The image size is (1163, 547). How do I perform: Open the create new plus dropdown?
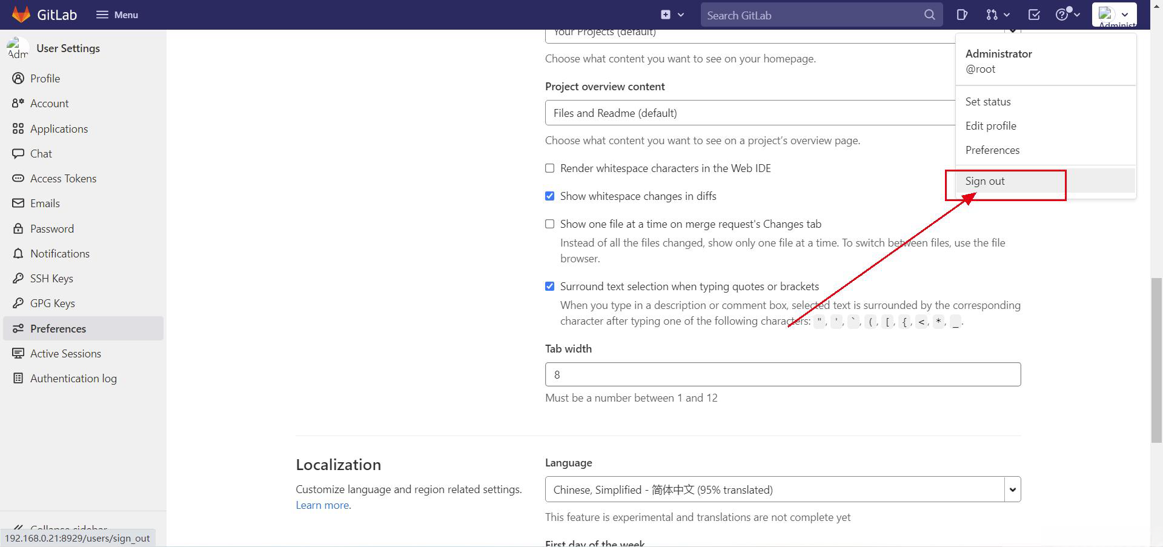(672, 15)
